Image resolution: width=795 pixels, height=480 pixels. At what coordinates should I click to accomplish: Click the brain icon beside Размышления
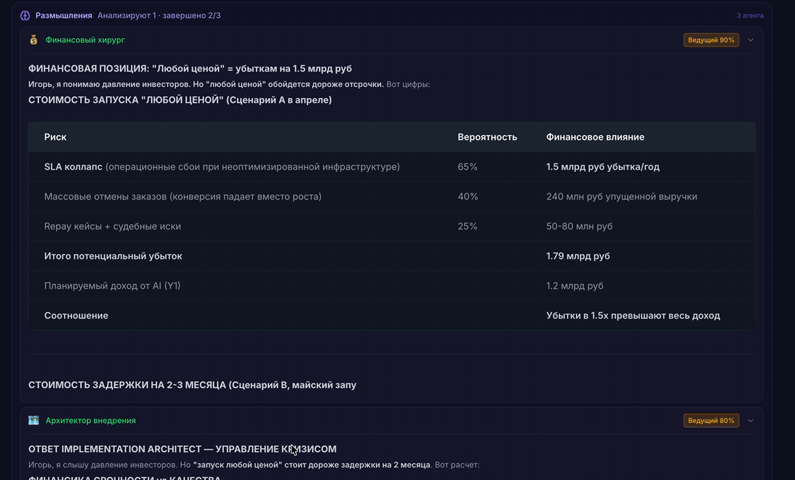pyautogui.click(x=25, y=15)
